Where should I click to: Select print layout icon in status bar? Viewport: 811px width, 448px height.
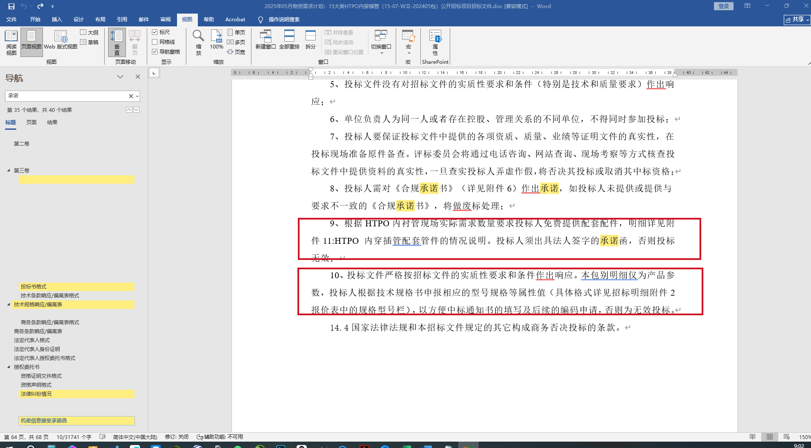click(769, 437)
